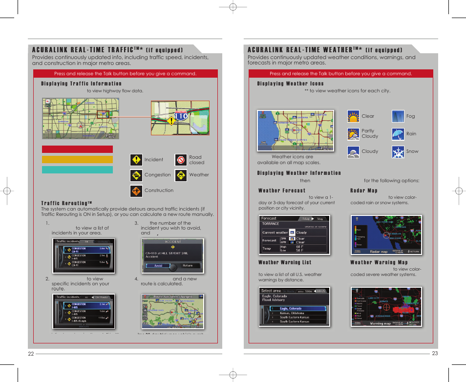
Task: Open the large traffic flow map thumbnail
Action: [81, 119]
